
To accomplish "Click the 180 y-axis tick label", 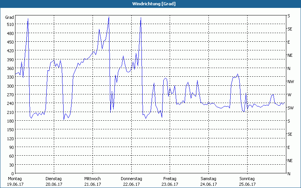I will (11, 121).
